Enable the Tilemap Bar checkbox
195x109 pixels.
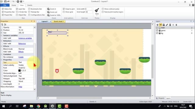29,12
